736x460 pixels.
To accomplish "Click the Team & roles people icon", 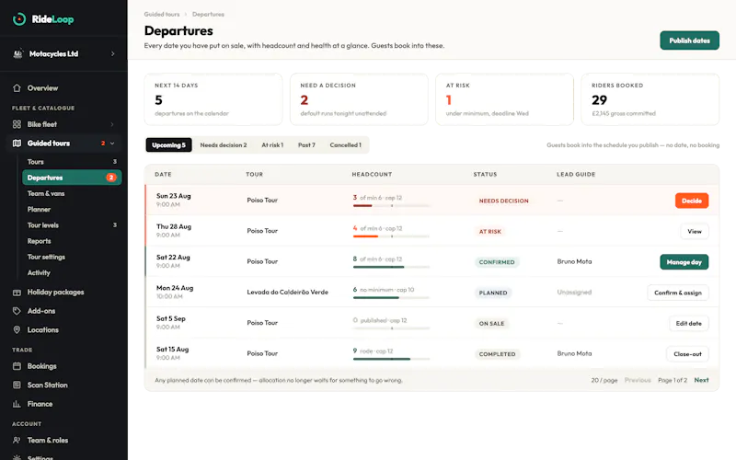I will click(x=17, y=441).
